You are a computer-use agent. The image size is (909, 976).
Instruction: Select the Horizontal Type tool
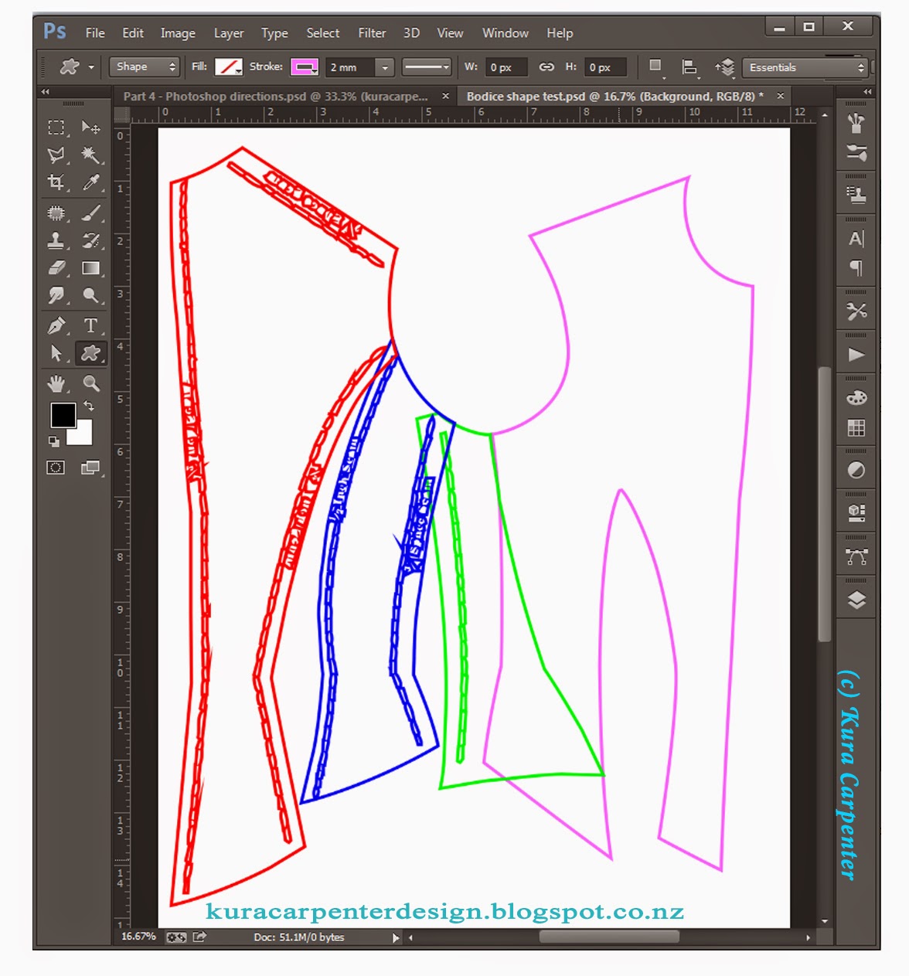tap(92, 325)
